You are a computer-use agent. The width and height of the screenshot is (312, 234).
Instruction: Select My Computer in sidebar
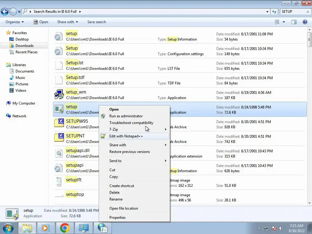(24, 103)
